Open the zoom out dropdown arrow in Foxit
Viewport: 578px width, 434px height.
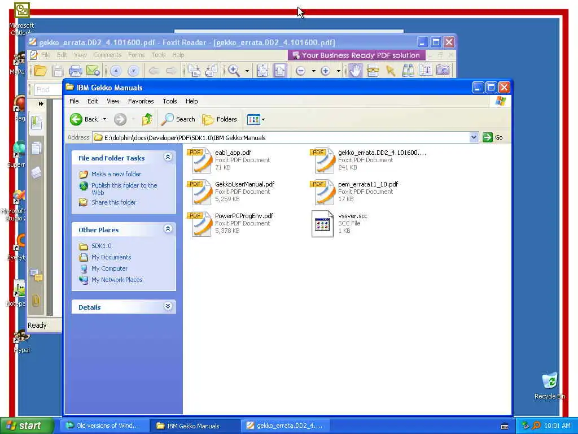[313, 71]
